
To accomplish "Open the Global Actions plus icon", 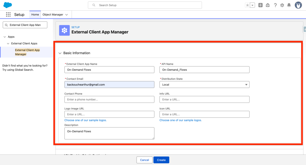I will (x=261, y=5).
